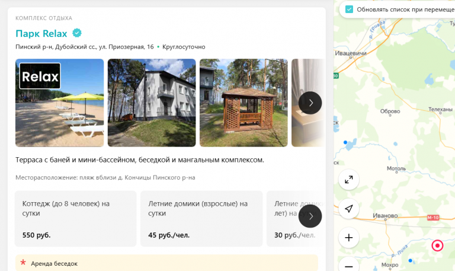The image size is (455, 271).
Task: Open the beach photo with Relax logo
Action: point(59,103)
